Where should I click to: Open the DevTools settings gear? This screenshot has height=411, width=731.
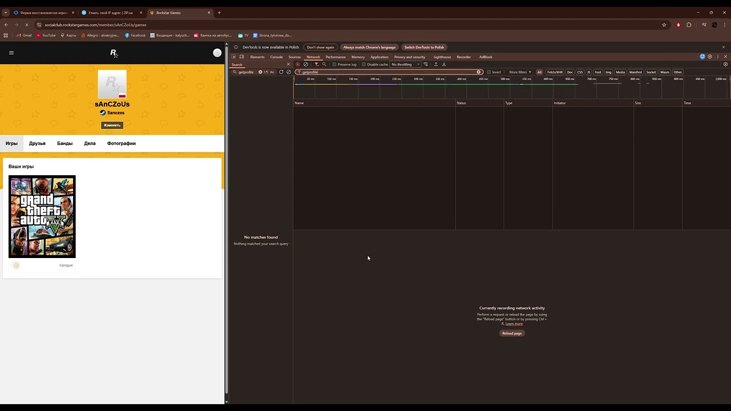[x=710, y=57]
